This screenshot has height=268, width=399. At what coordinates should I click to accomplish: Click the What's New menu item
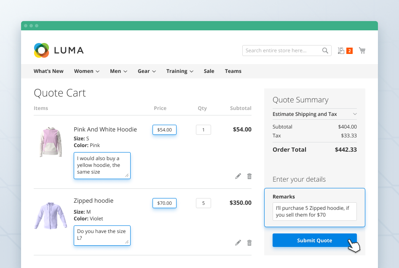pos(48,71)
